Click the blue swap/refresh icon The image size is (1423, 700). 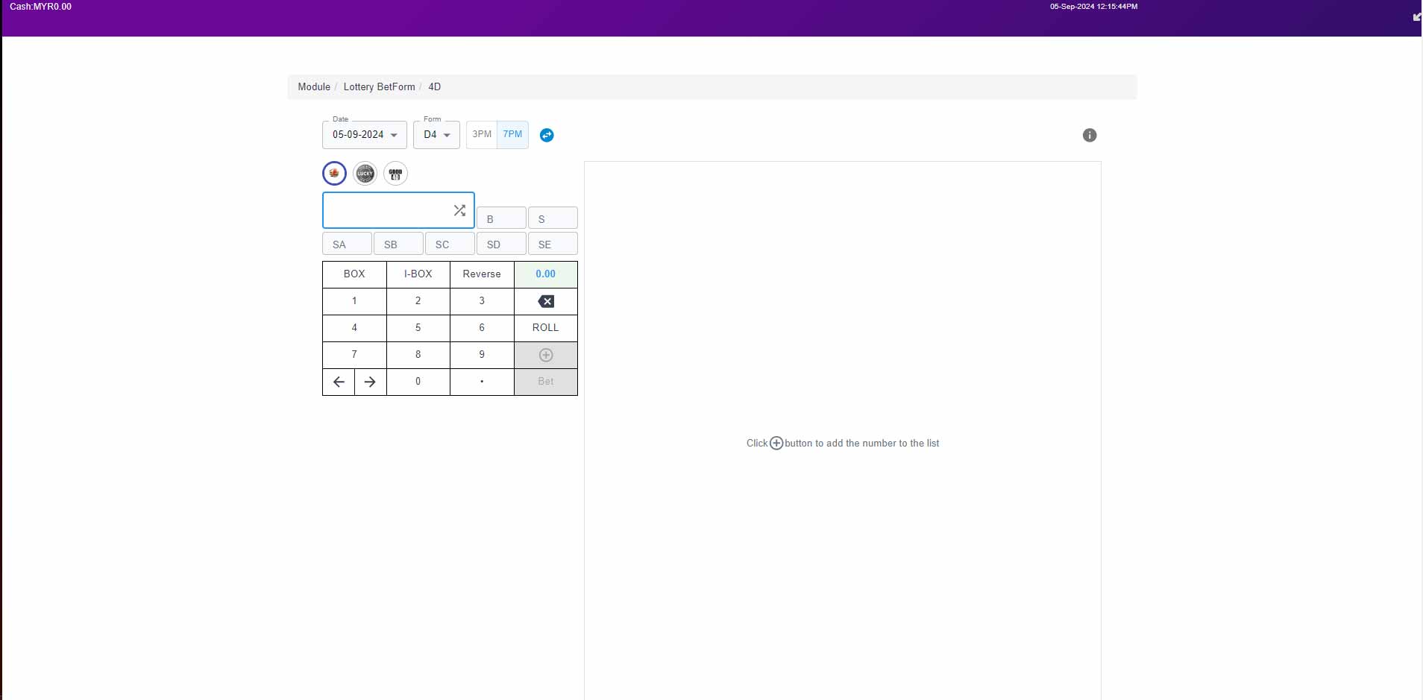(547, 135)
